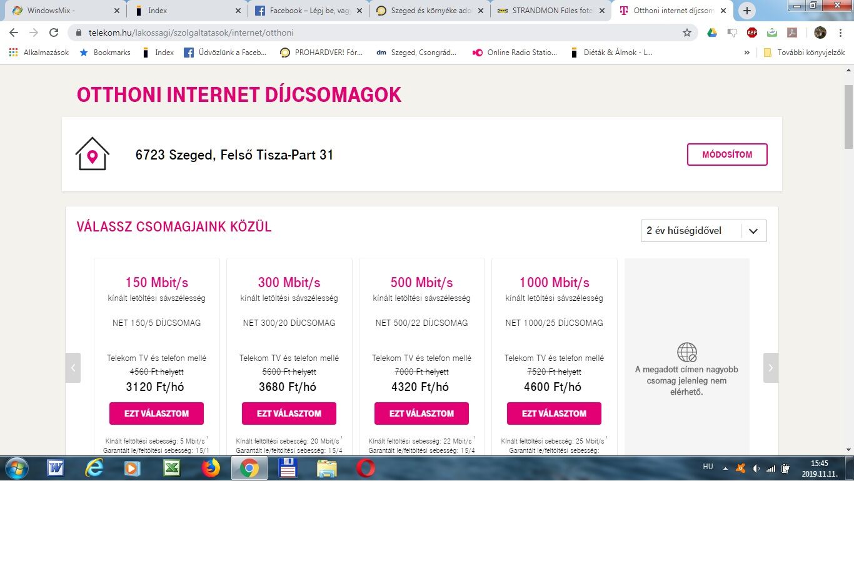Click the '3120 Ft/hó' price text

(155, 387)
